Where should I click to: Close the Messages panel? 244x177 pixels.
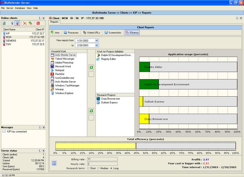(44, 127)
